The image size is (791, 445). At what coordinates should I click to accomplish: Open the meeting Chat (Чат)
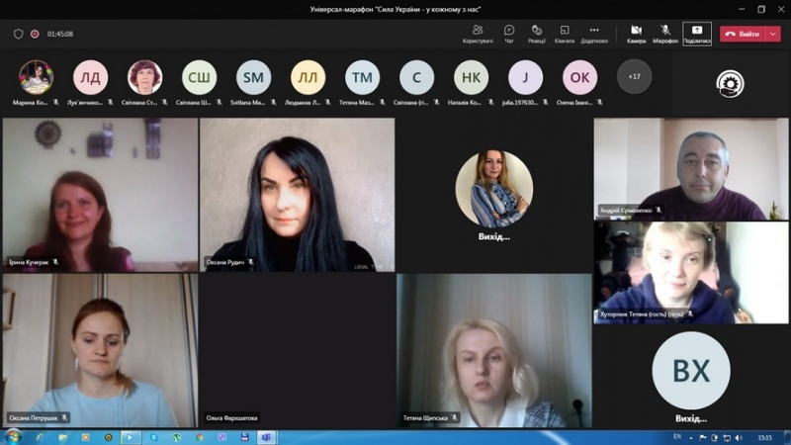pyautogui.click(x=509, y=33)
